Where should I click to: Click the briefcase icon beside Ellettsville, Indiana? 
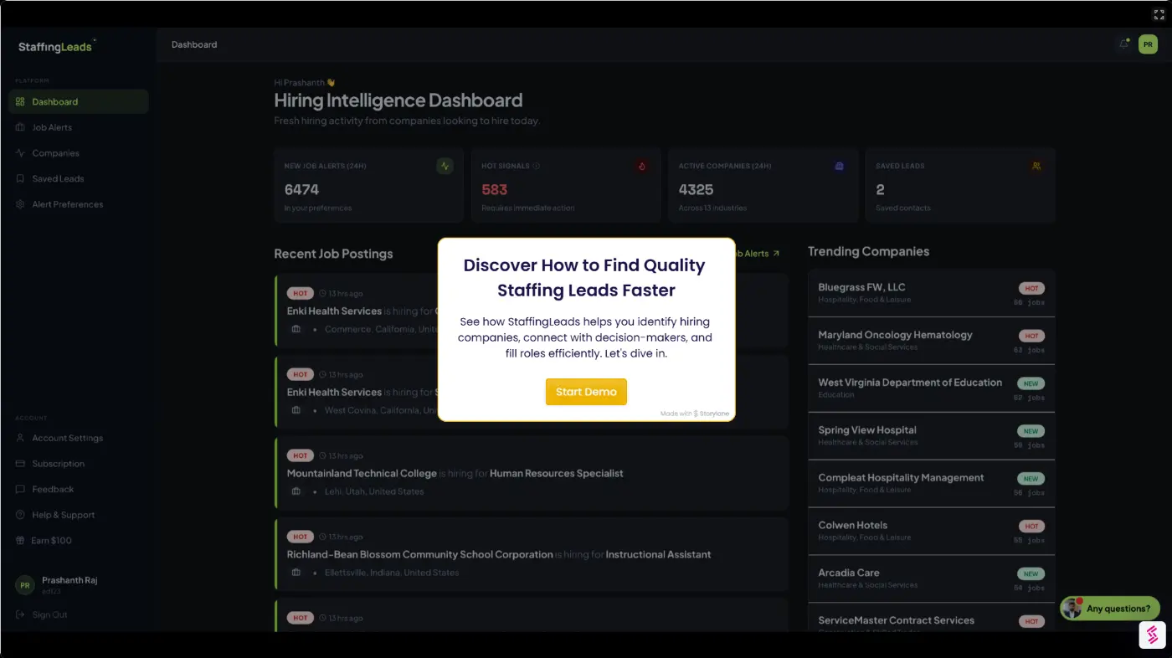click(x=296, y=573)
